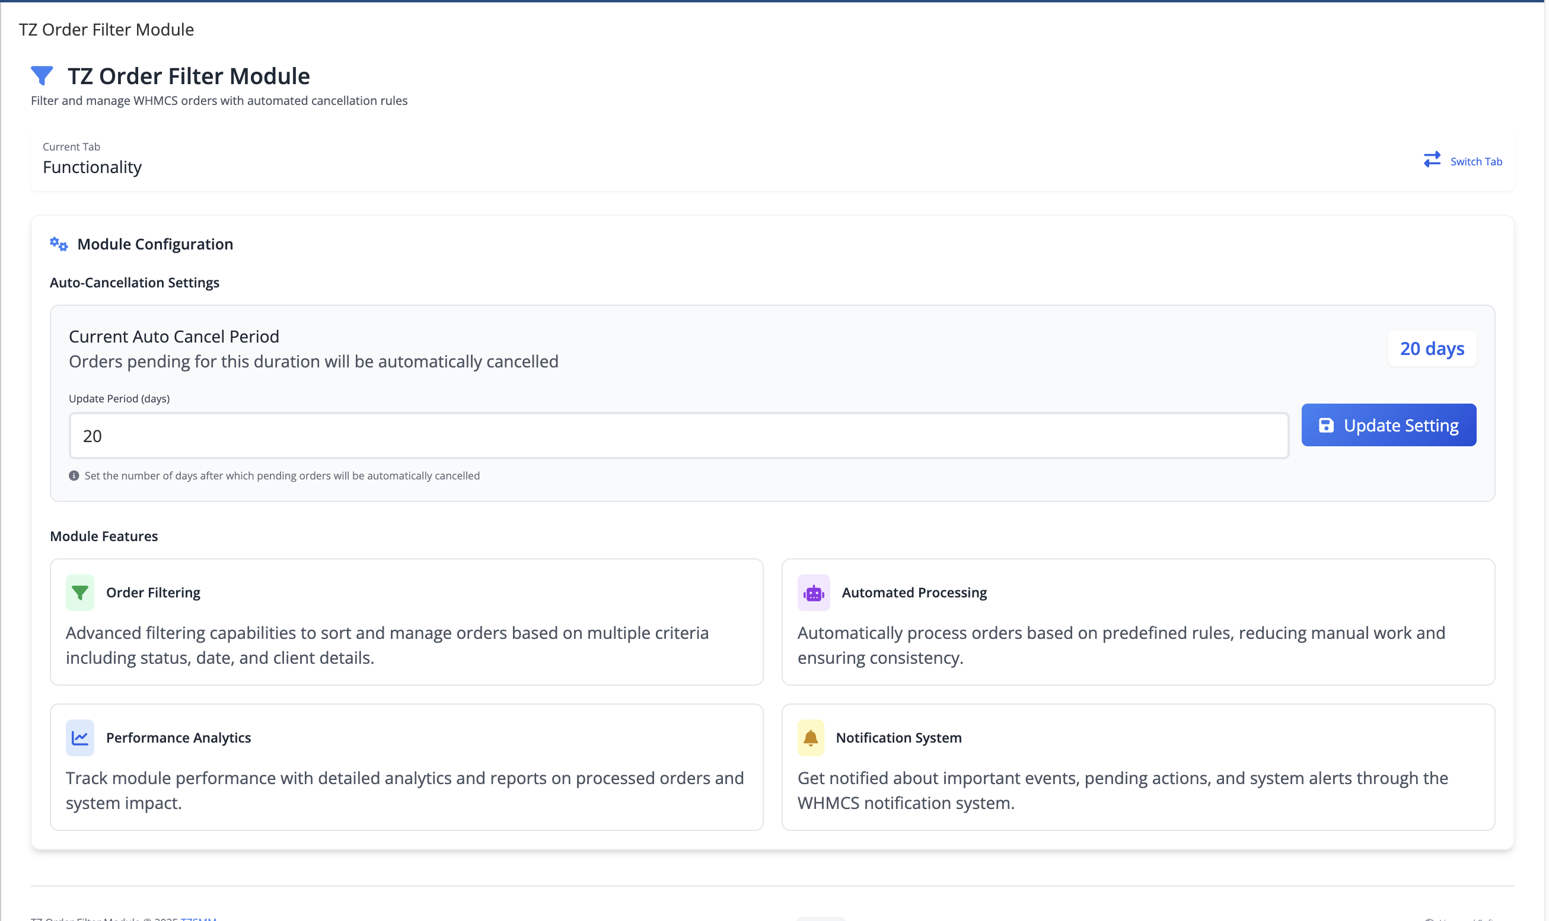1549x921 pixels.
Task: Click the double-arrow Switch Tab icon
Action: click(x=1432, y=159)
